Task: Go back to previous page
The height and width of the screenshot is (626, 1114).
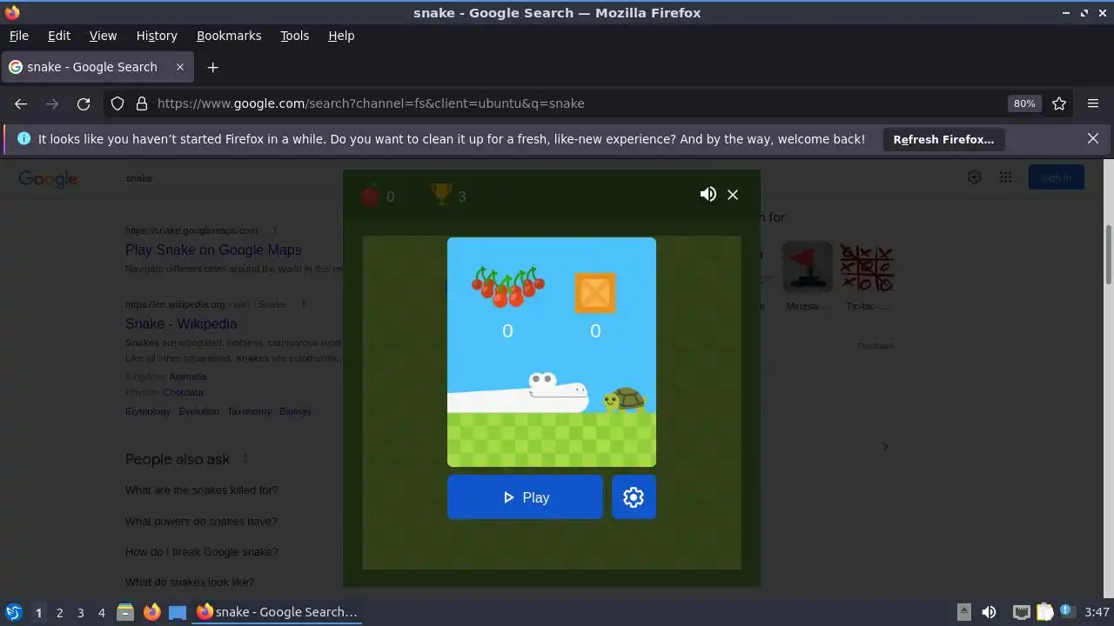Action: pos(21,103)
